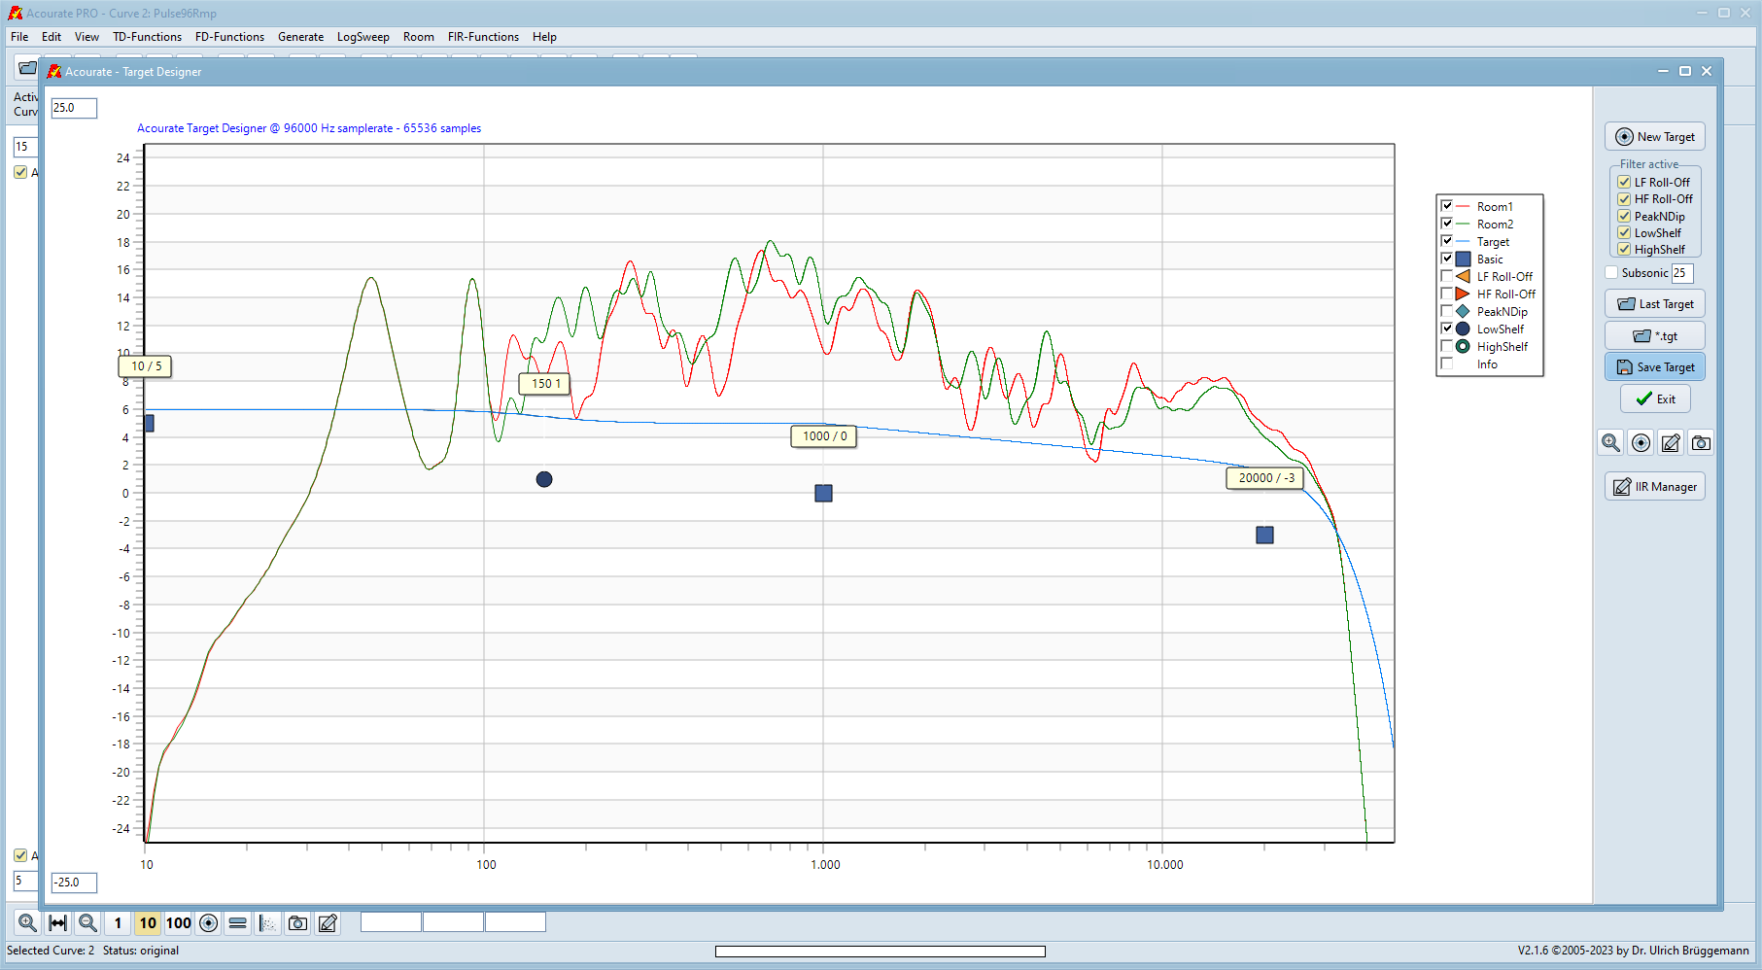Click the zoom in magnifier in bottom toolbar
This screenshot has height=970, width=1762.
click(27, 923)
